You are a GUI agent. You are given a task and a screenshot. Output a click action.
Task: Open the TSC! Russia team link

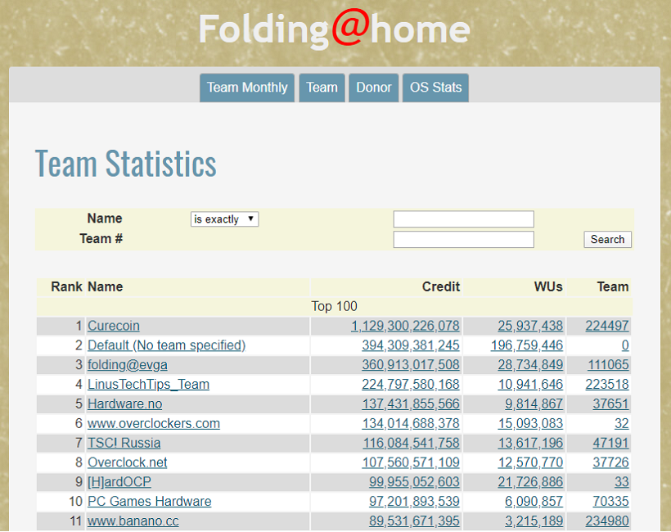pyautogui.click(x=124, y=443)
